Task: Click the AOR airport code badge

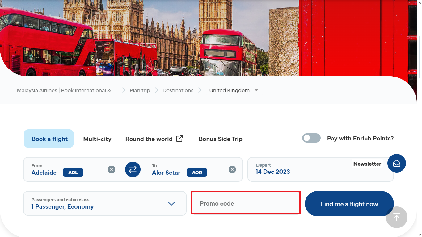Action: pos(197,173)
